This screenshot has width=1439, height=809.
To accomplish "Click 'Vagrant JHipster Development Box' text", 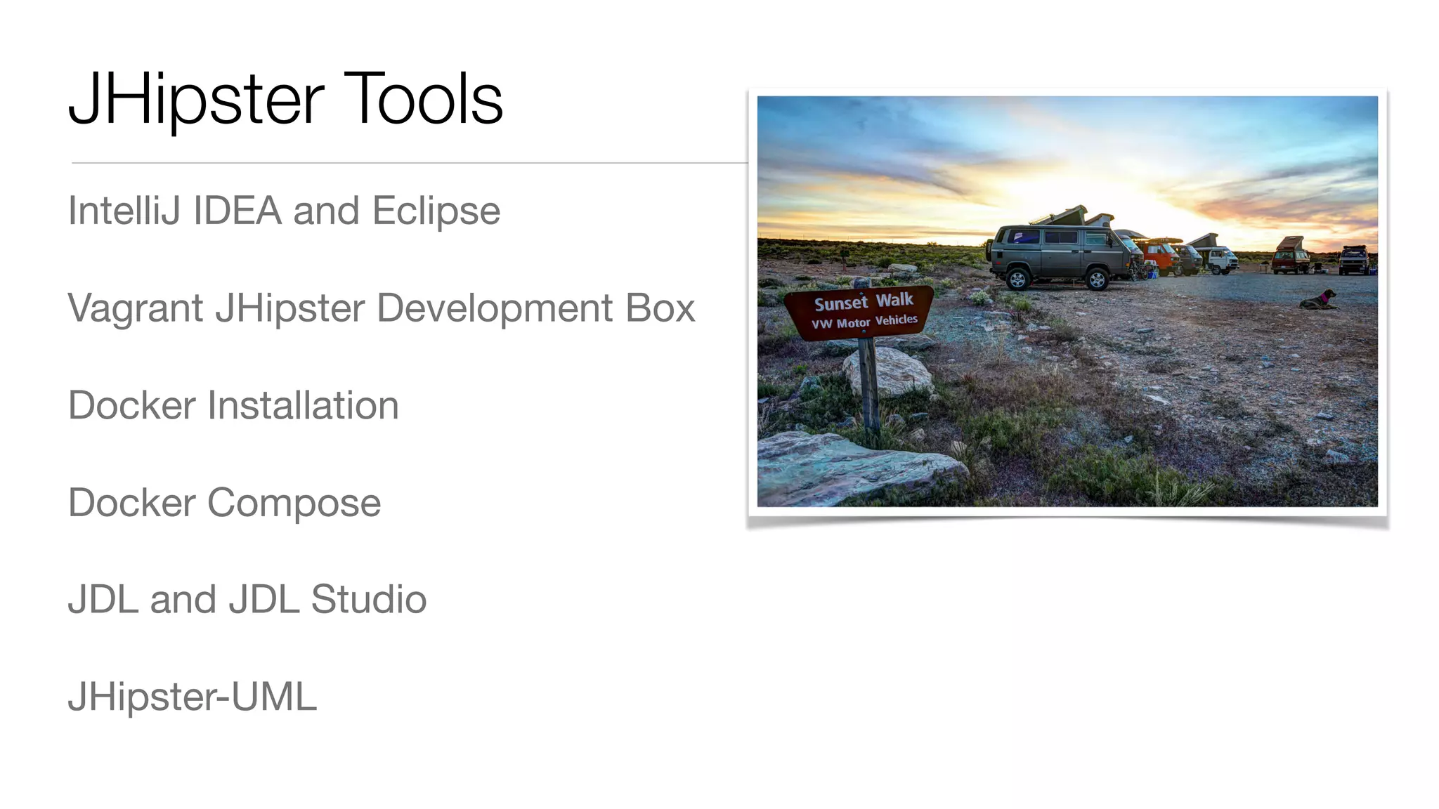I will tap(382, 308).
